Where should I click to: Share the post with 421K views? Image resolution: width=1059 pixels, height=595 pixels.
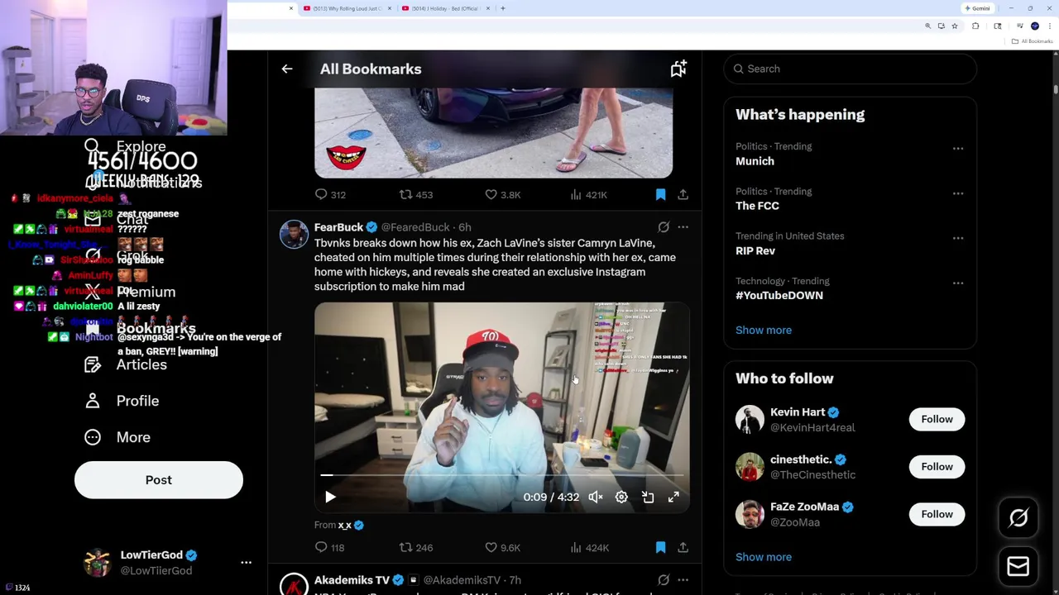[683, 194]
